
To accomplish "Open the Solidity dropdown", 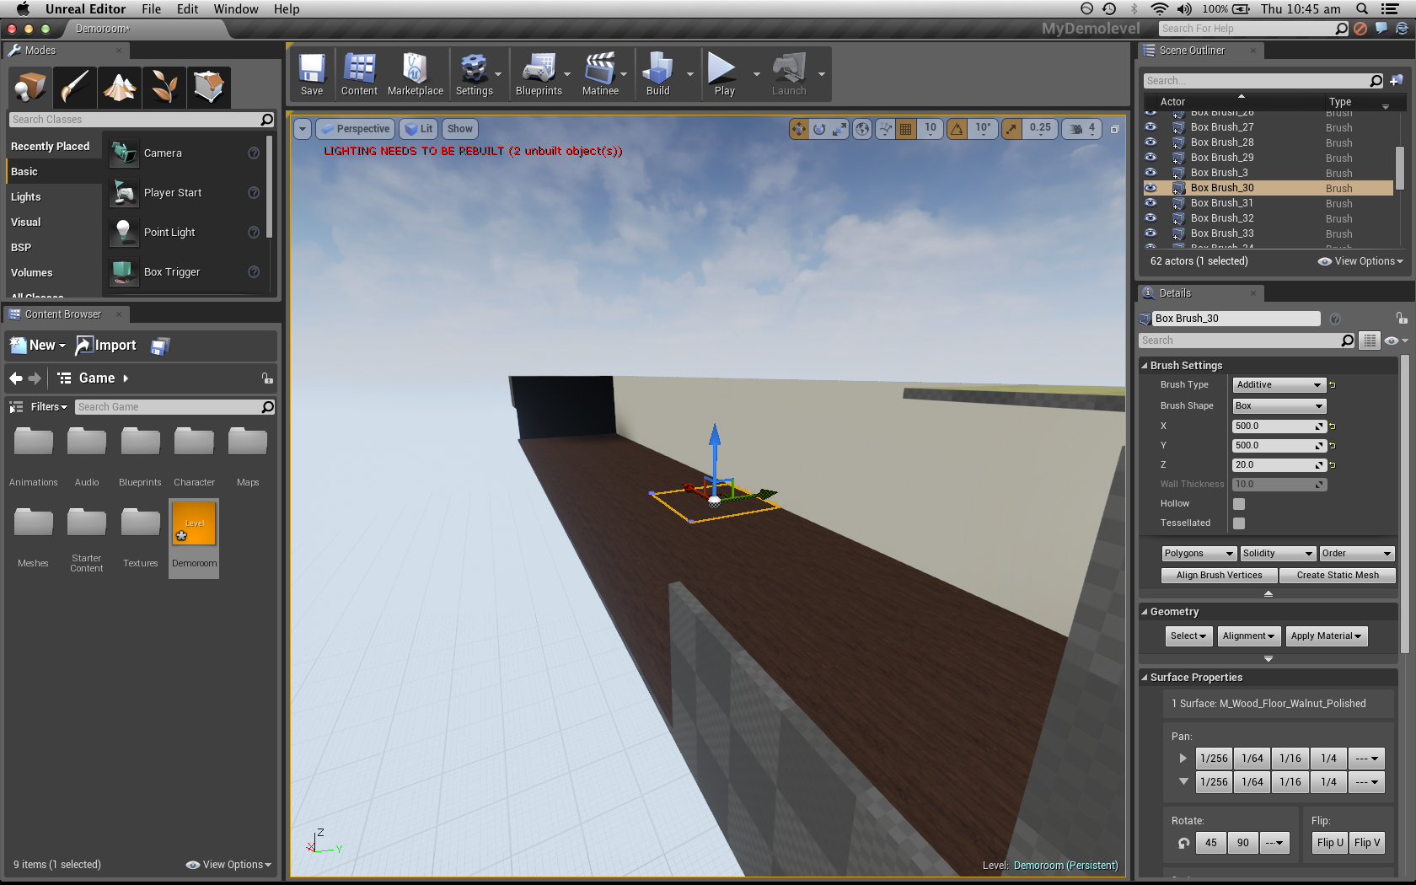I will [x=1277, y=554].
